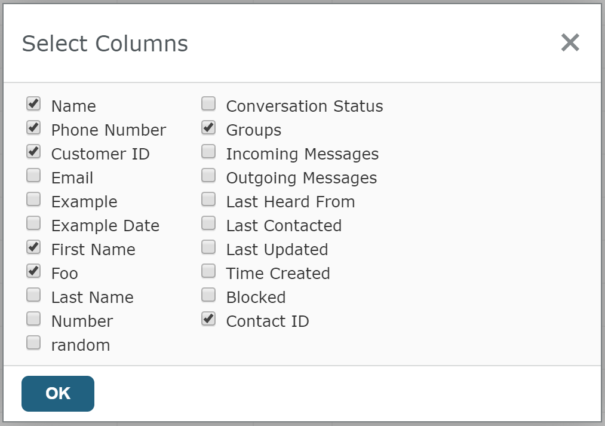The width and height of the screenshot is (605, 426).
Task: Close the Select Columns dialog
Action: (570, 42)
